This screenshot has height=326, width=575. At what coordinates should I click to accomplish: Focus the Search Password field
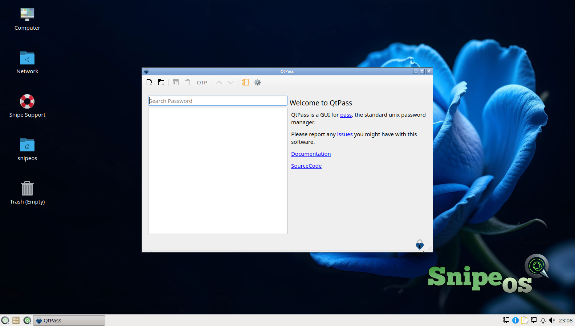(218, 101)
